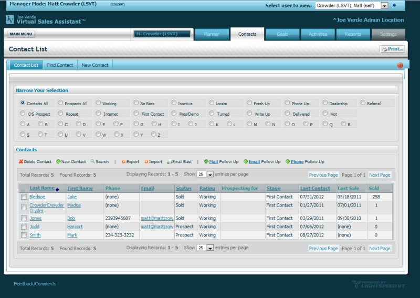Open Search with the magnifier icon
The width and height of the screenshot is (420, 298).
click(92, 162)
